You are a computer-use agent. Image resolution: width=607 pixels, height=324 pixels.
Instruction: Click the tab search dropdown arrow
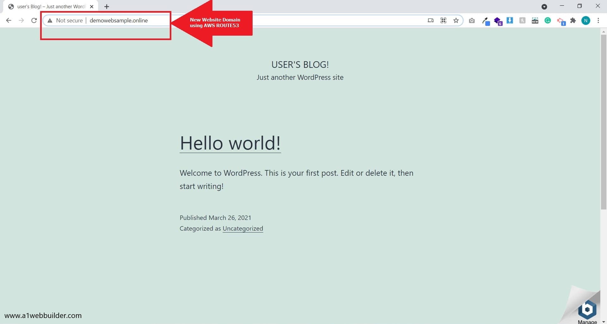[544, 6]
